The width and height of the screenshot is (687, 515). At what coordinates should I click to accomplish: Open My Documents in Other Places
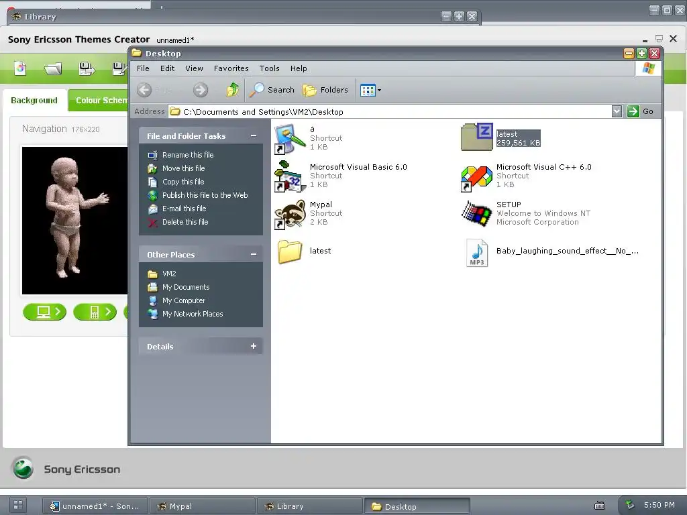[186, 287]
